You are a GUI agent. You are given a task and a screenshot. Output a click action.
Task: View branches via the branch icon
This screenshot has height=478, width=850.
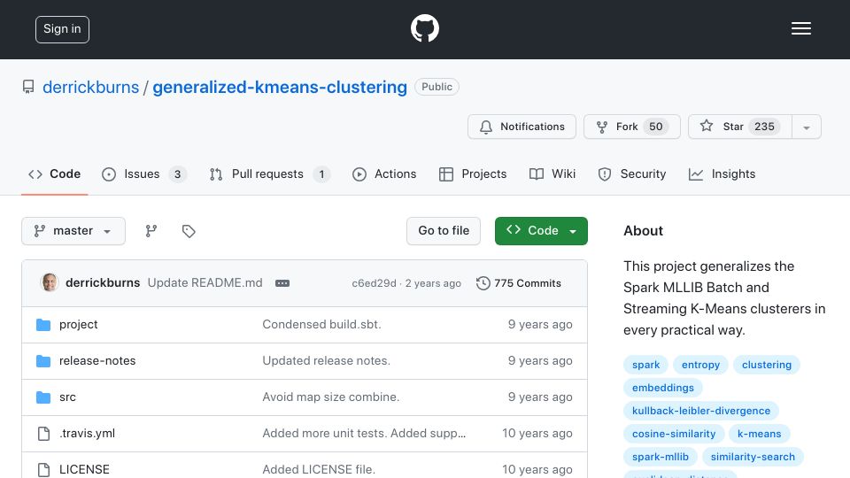[x=151, y=231]
